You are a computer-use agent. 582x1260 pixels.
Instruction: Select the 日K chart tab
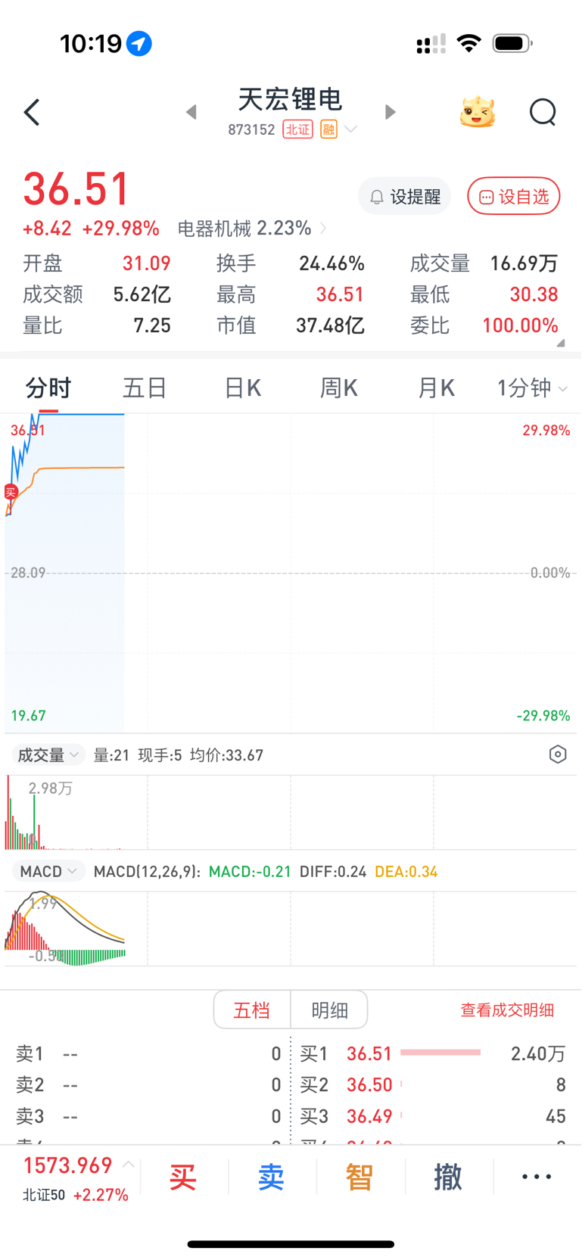[x=242, y=388]
